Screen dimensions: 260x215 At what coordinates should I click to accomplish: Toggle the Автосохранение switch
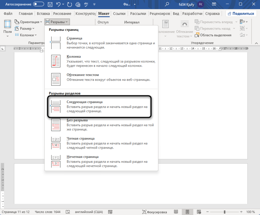point(39,4)
